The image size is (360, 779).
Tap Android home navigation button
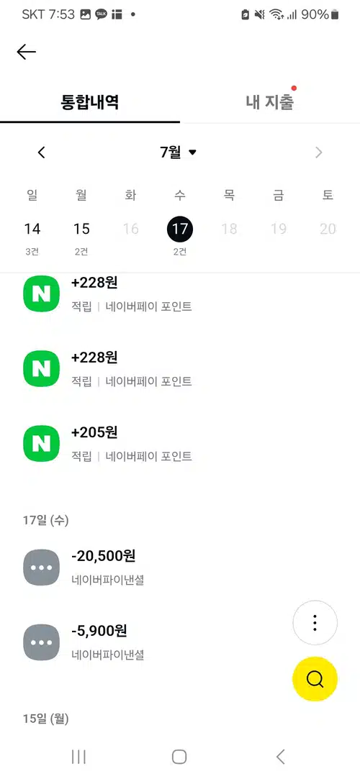(179, 757)
